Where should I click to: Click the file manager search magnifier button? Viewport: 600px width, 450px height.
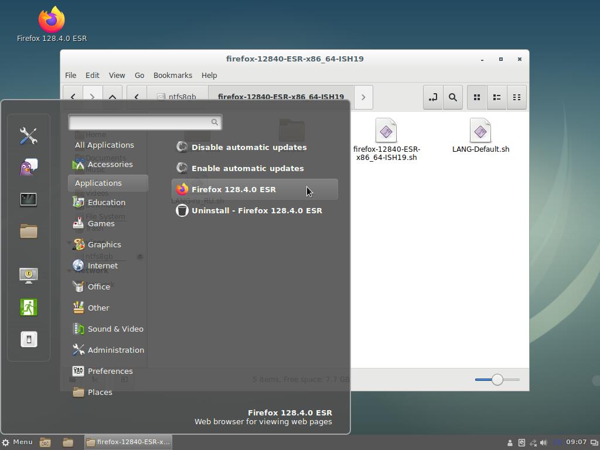[453, 97]
